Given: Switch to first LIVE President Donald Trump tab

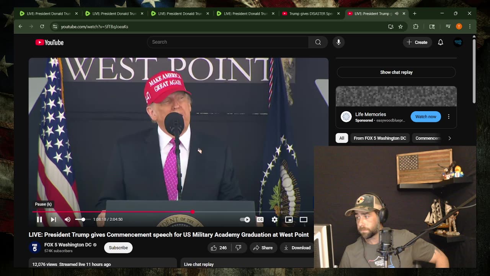Looking at the screenshot, I should point(49,13).
